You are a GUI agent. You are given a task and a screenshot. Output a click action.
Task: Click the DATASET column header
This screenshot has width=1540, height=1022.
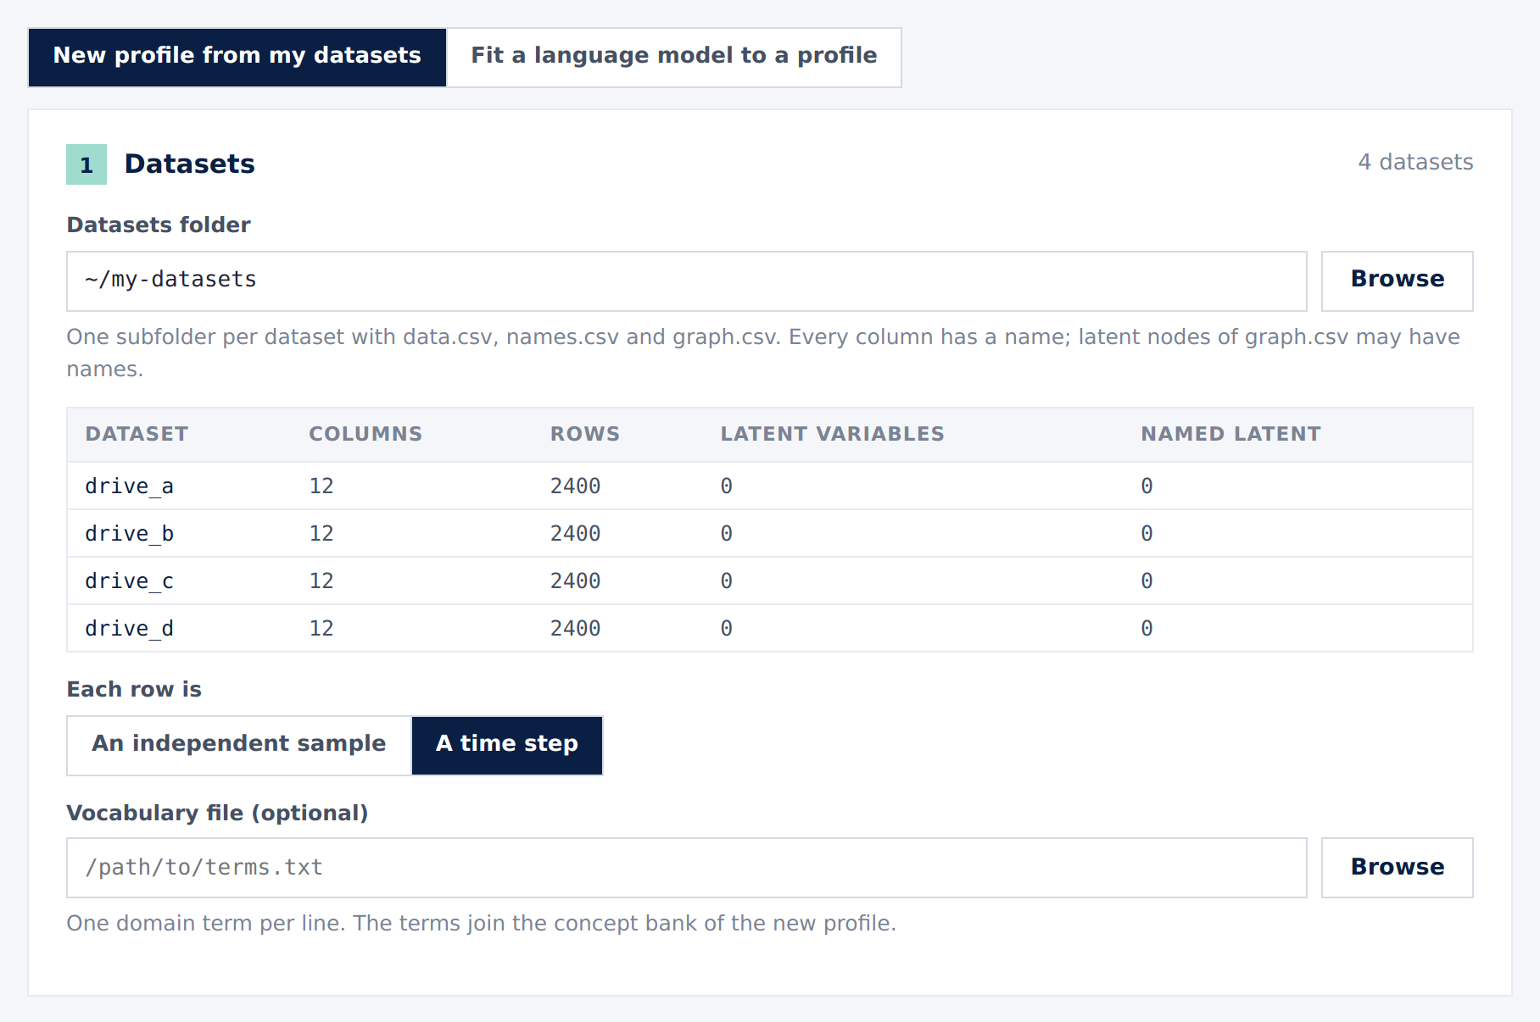(137, 434)
